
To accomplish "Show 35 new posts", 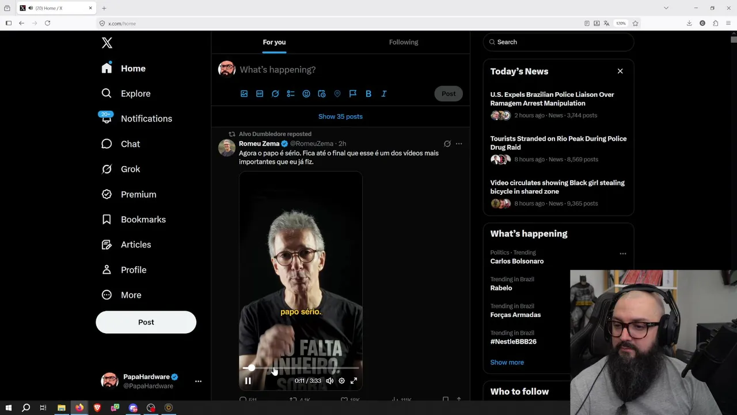I will (340, 116).
